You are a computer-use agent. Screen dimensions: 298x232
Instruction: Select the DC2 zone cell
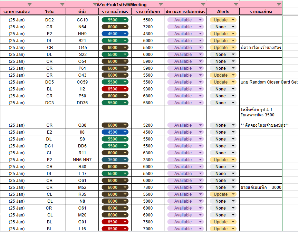[x=49, y=20]
